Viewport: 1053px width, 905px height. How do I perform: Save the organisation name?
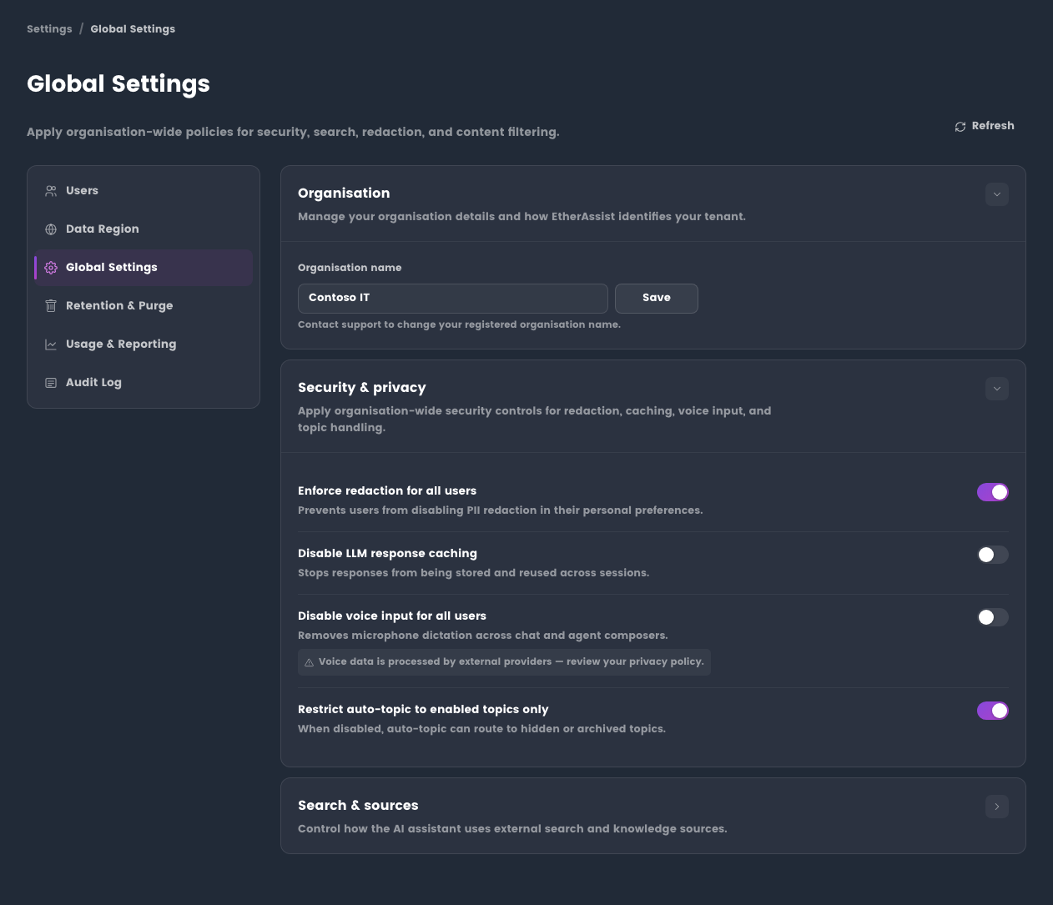tap(657, 299)
